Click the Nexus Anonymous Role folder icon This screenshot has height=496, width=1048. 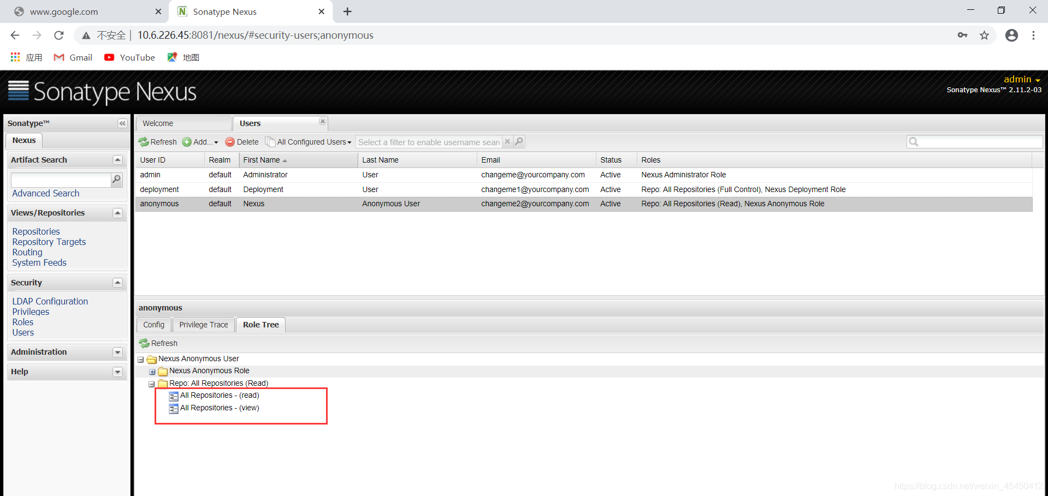(x=163, y=372)
